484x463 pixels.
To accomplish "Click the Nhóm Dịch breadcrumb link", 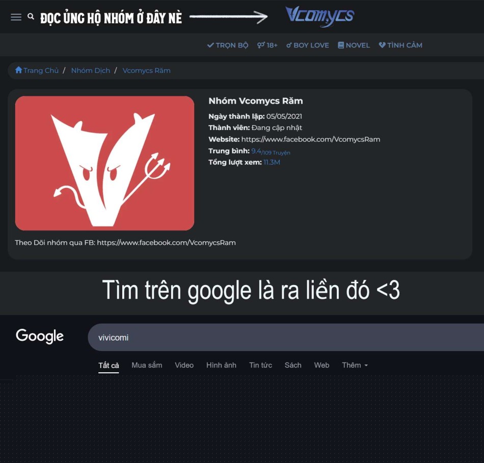I will point(91,70).
